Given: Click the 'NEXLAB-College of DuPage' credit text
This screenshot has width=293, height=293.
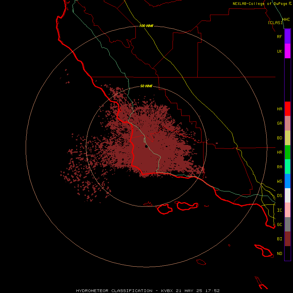Looking at the screenshot, I should [260, 4].
